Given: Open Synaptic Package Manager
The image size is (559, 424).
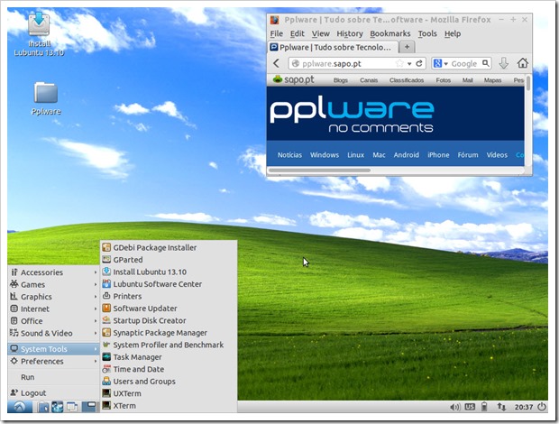Looking at the screenshot, I should [169, 333].
